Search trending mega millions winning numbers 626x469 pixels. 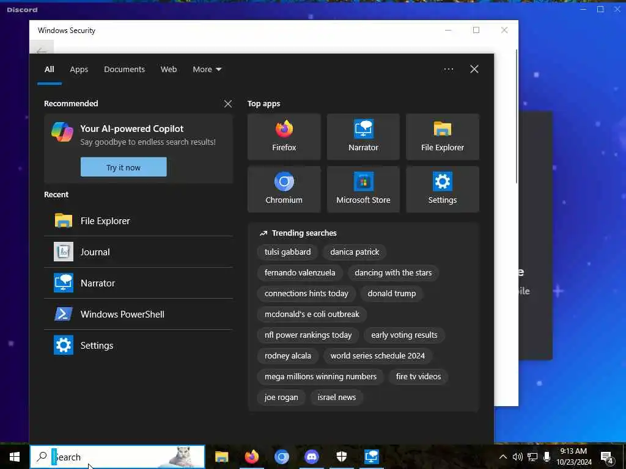click(x=320, y=376)
